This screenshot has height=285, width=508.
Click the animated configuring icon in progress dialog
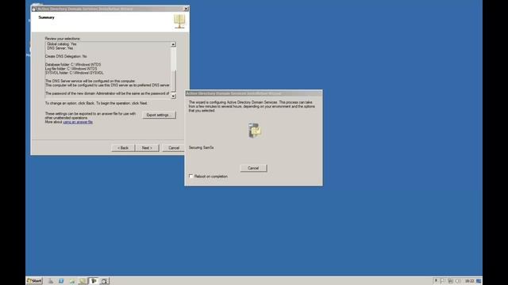click(255, 130)
